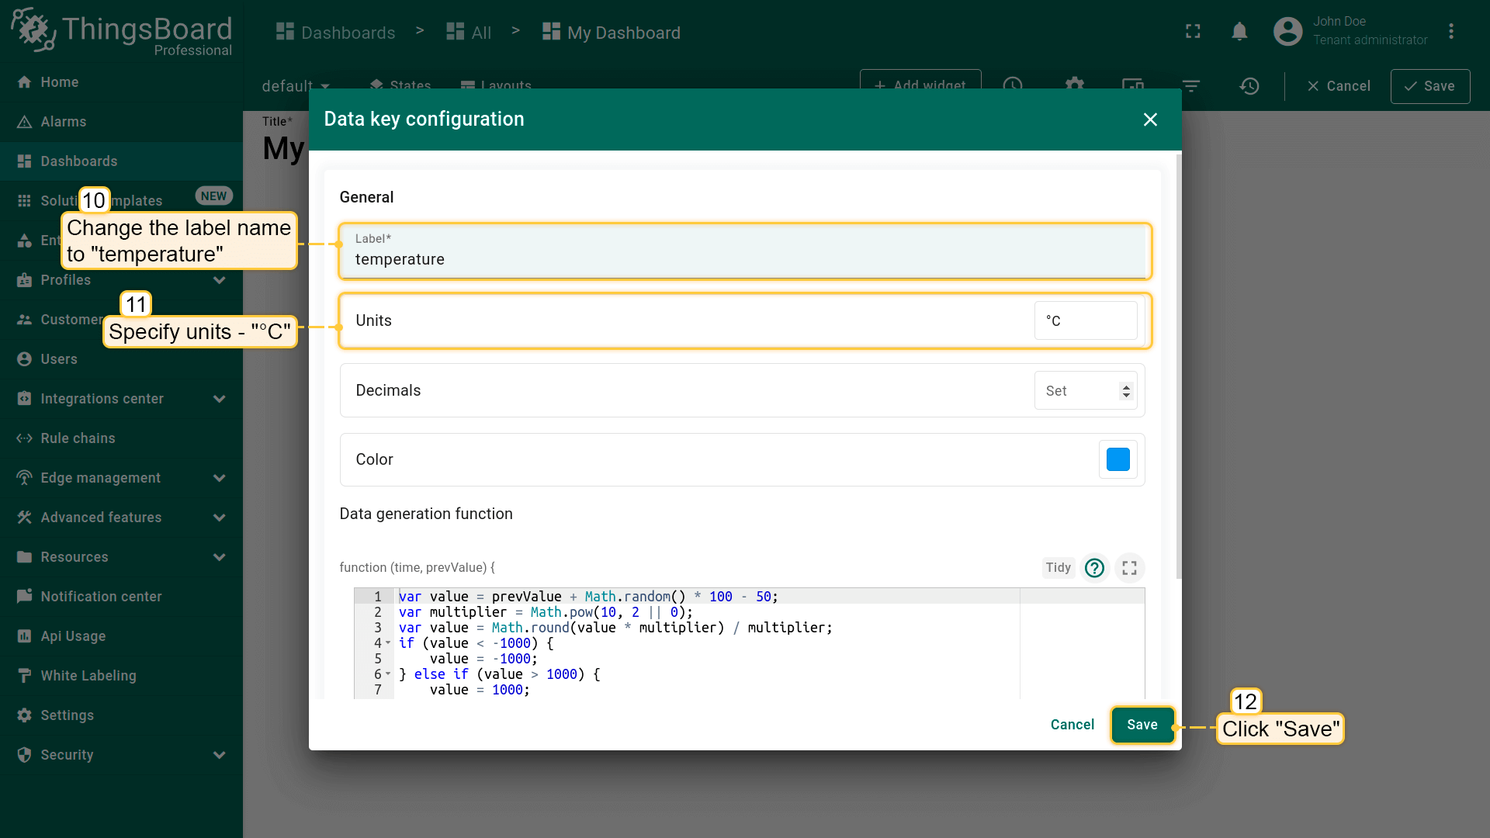Click the John Doe profile avatar

point(1287,31)
